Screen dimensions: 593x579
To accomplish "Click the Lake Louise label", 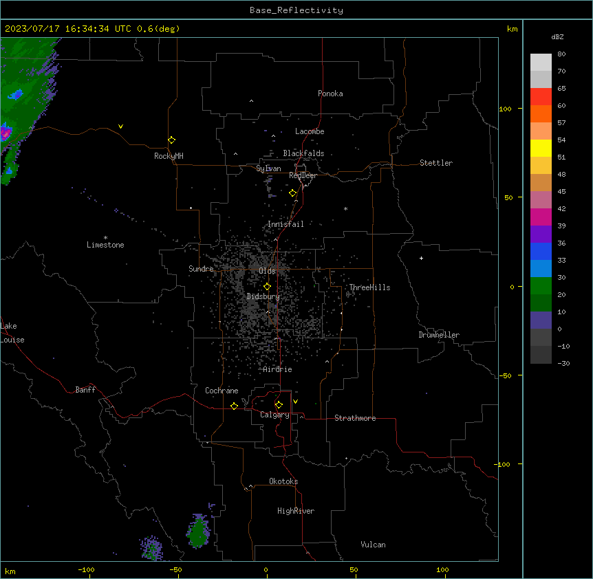I will 12,333.
